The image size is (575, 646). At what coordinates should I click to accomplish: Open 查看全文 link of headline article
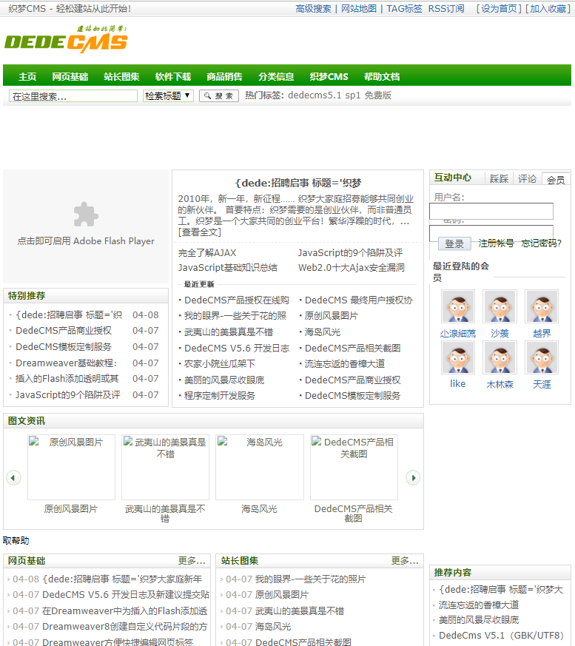click(199, 232)
